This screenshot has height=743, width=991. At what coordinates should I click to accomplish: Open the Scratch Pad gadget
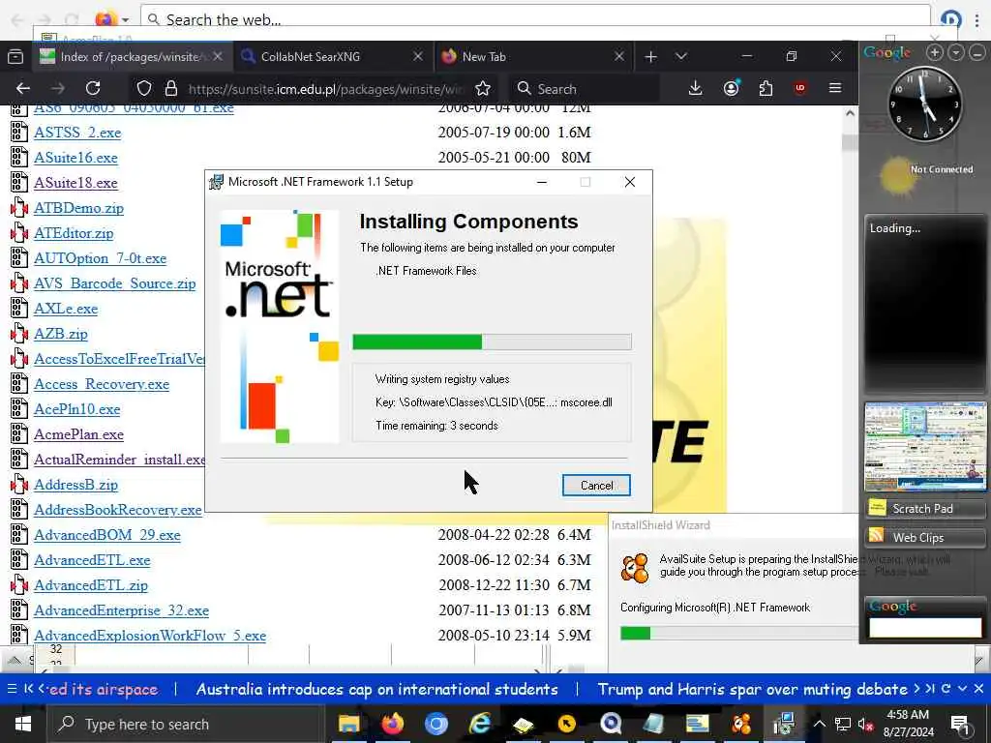924,509
